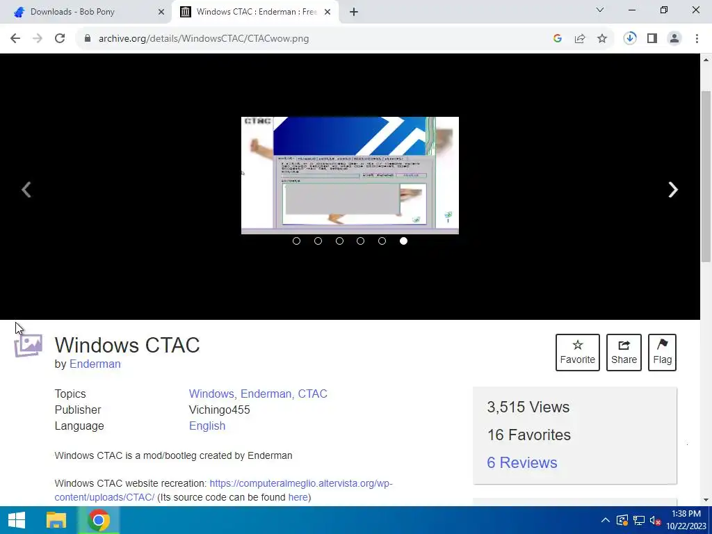Click the Windows CTAC title heading
The height and width of the screenshot is (534, 712).
coord(127,345)
